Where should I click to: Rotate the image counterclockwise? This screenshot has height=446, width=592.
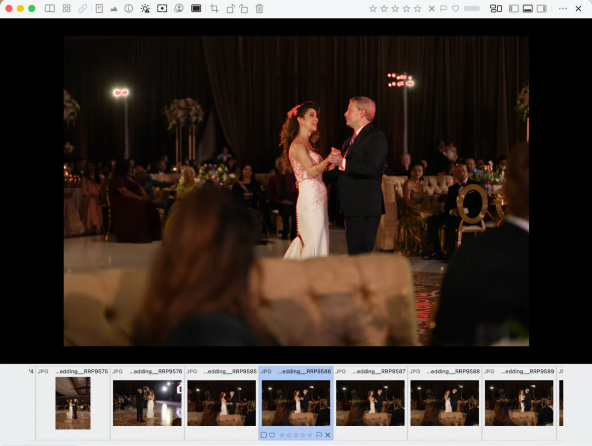click(x=230, y=8)
